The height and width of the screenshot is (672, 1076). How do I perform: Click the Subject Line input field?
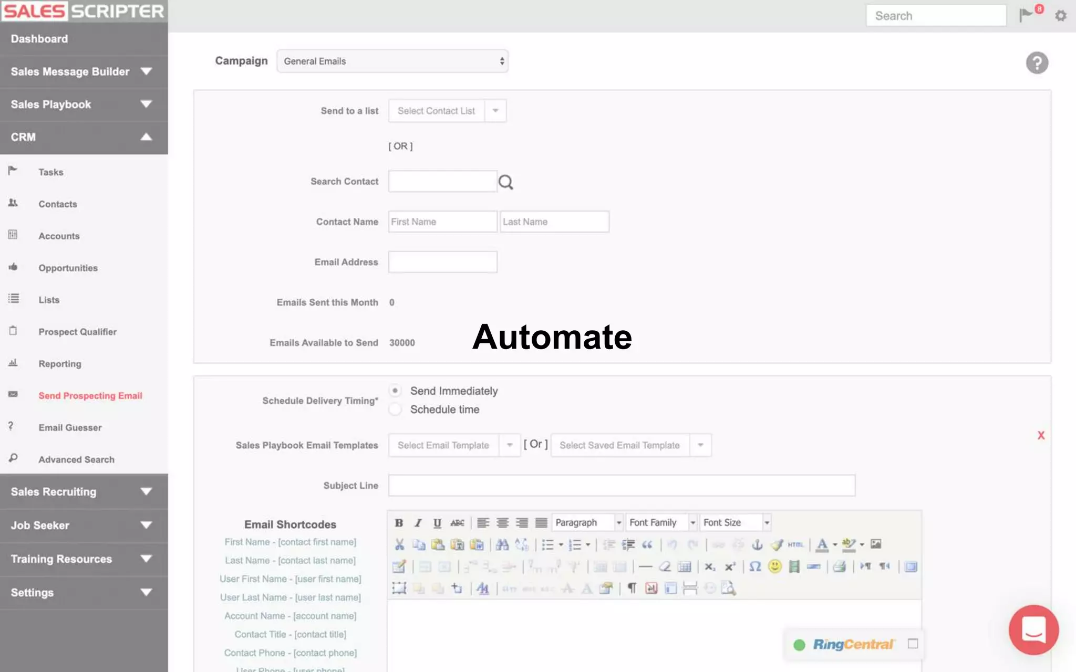click(622, 486)
